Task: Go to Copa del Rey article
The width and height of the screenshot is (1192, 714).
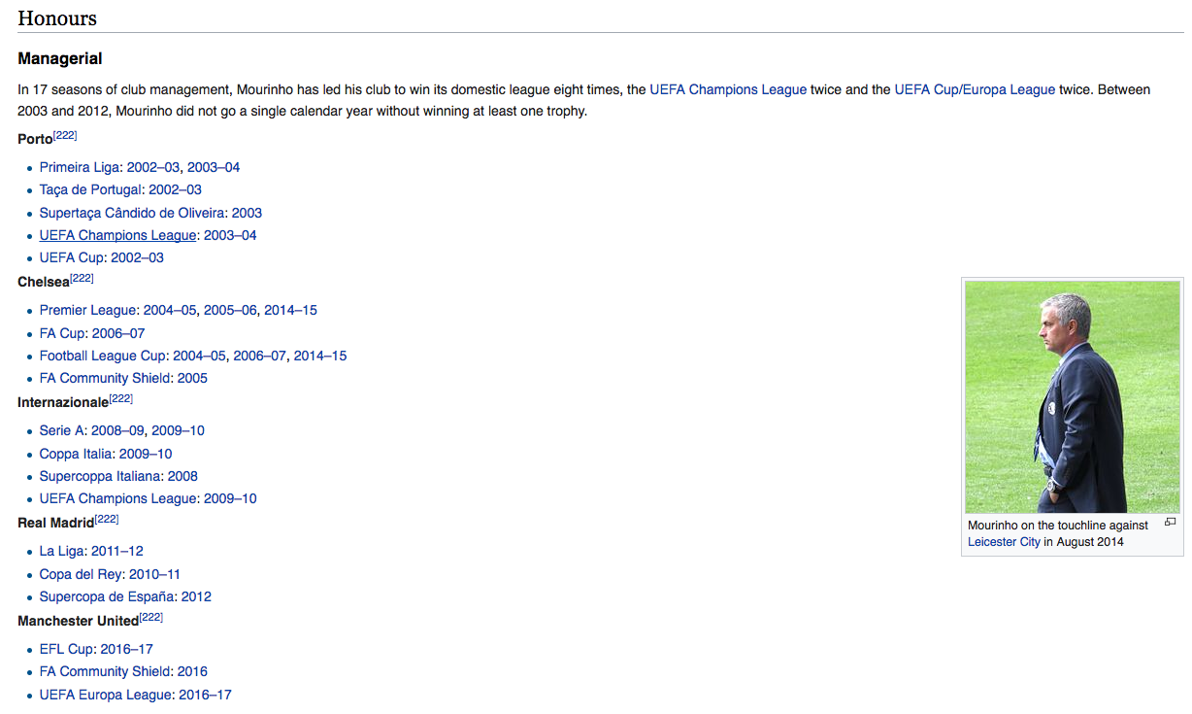Action: (x=82, y=574)
